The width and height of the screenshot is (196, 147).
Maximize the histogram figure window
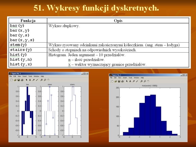click(x=184, y=75)
